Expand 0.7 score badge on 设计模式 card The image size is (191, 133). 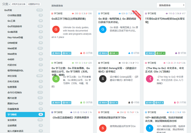[113, 103]
